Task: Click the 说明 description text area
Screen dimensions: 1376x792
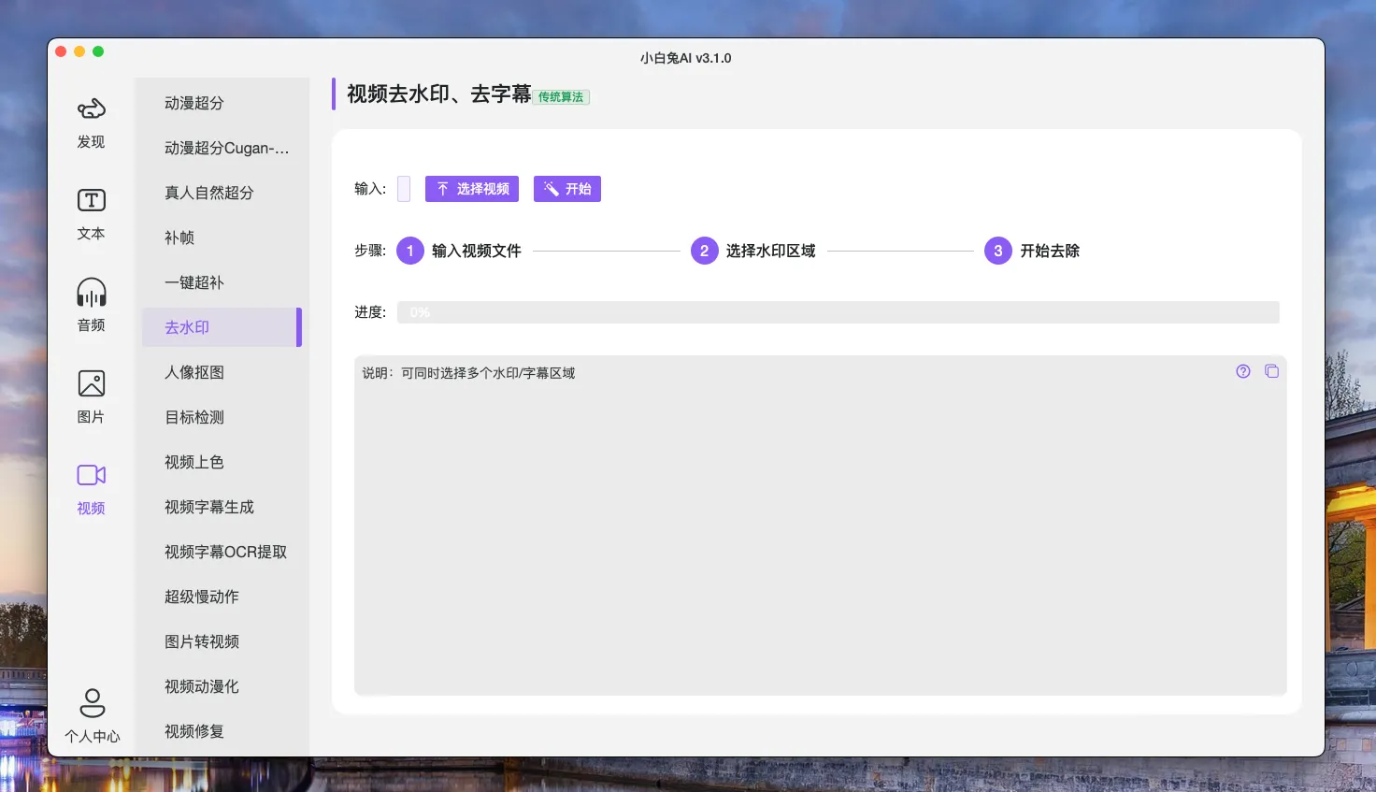Action: point(821,526)
